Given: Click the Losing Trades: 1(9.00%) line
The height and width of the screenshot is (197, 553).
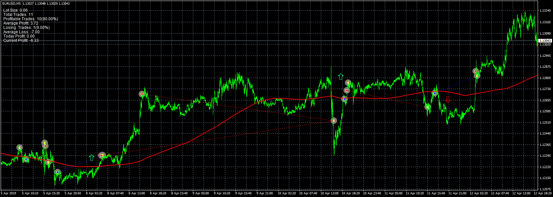Looking at the screenshot, I should 26,28.
